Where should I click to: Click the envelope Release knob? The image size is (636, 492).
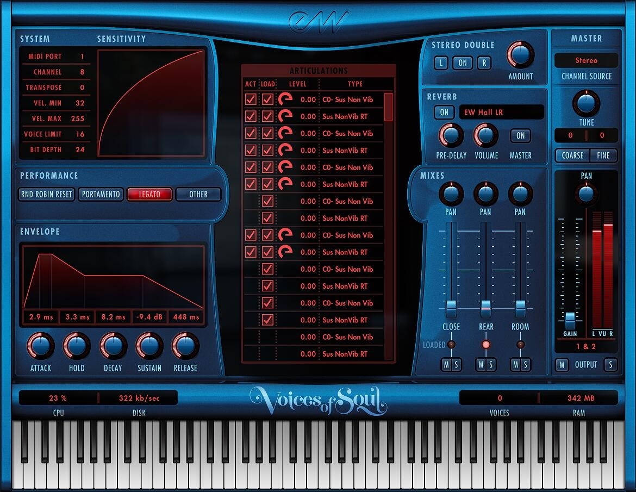(185, 346)
